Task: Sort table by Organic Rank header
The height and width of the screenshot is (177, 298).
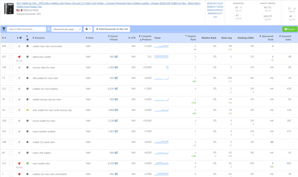Action: click(x=191, y=38)
